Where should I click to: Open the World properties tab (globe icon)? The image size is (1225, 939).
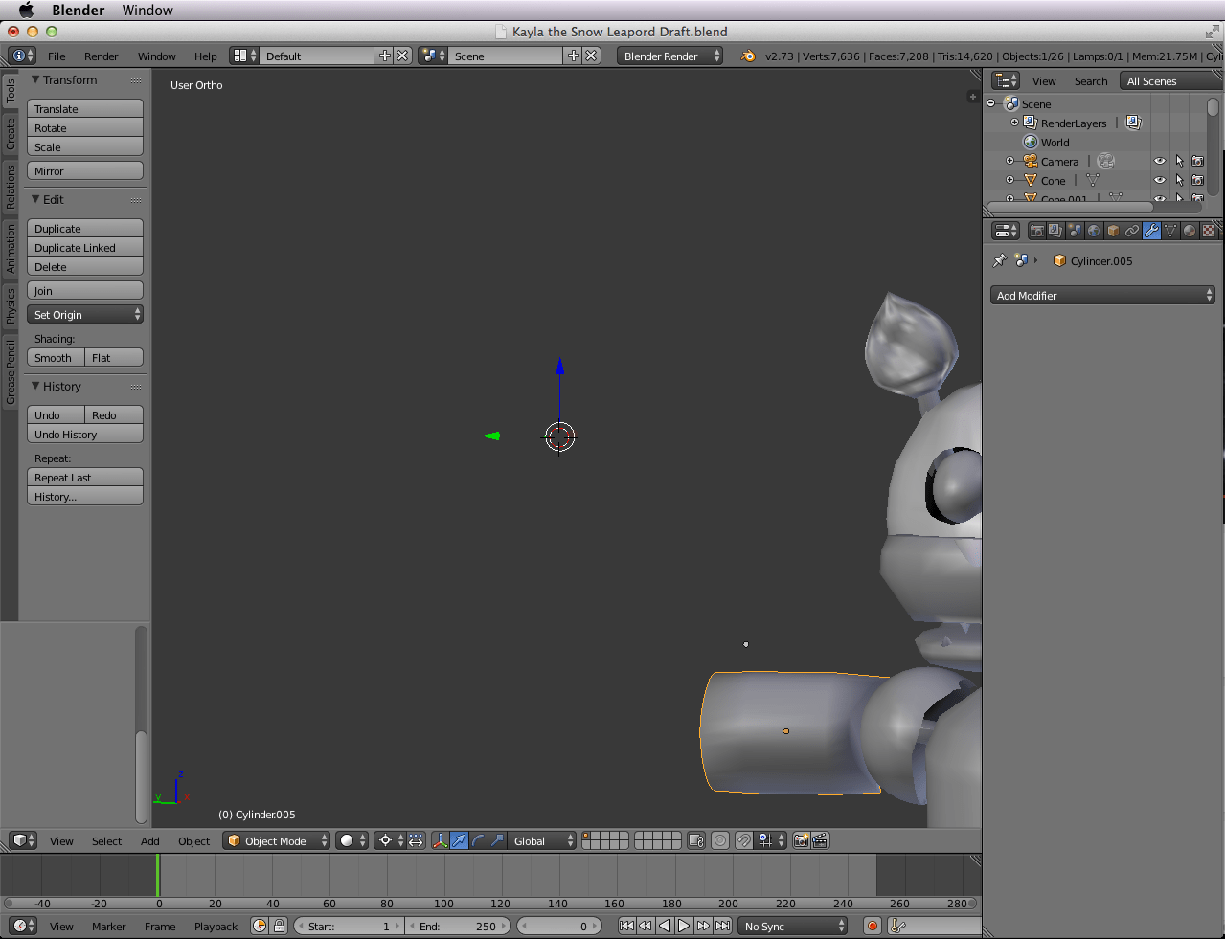pos(1094,231)
